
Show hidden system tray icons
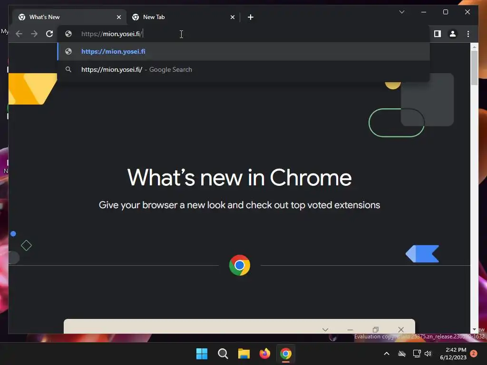[x=386, y=354]
